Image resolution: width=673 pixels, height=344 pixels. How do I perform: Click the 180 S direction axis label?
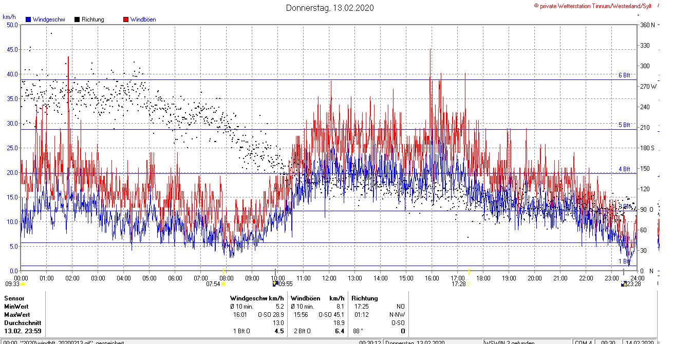point(647,148)
